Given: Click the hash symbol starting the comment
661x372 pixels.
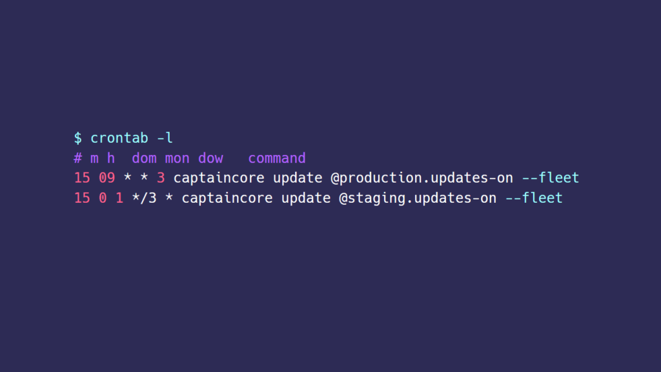Looking at the screenshot, I should coord(78,158).
